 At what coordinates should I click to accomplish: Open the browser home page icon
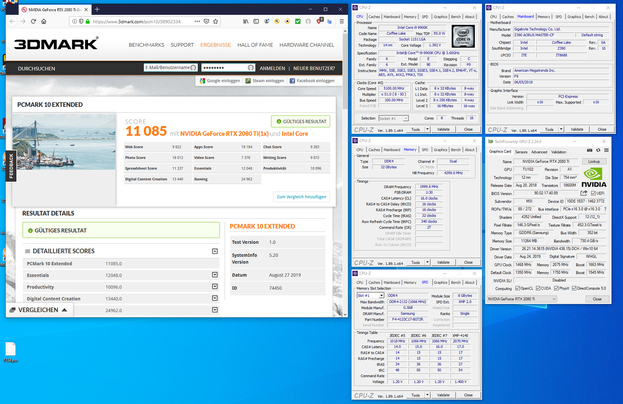point(44,21)
